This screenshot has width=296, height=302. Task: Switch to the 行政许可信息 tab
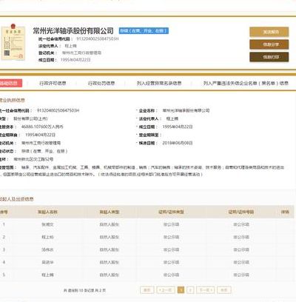tap(53, 83)
